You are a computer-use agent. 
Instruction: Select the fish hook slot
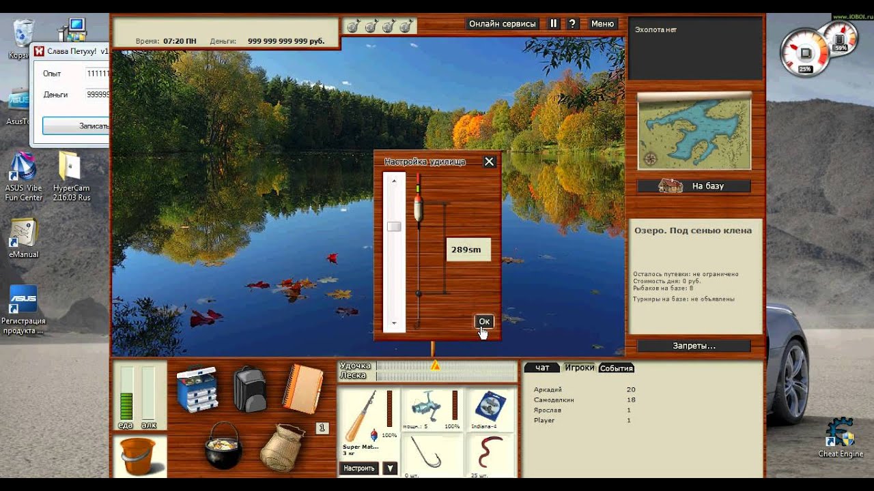(x=433, y=456)
